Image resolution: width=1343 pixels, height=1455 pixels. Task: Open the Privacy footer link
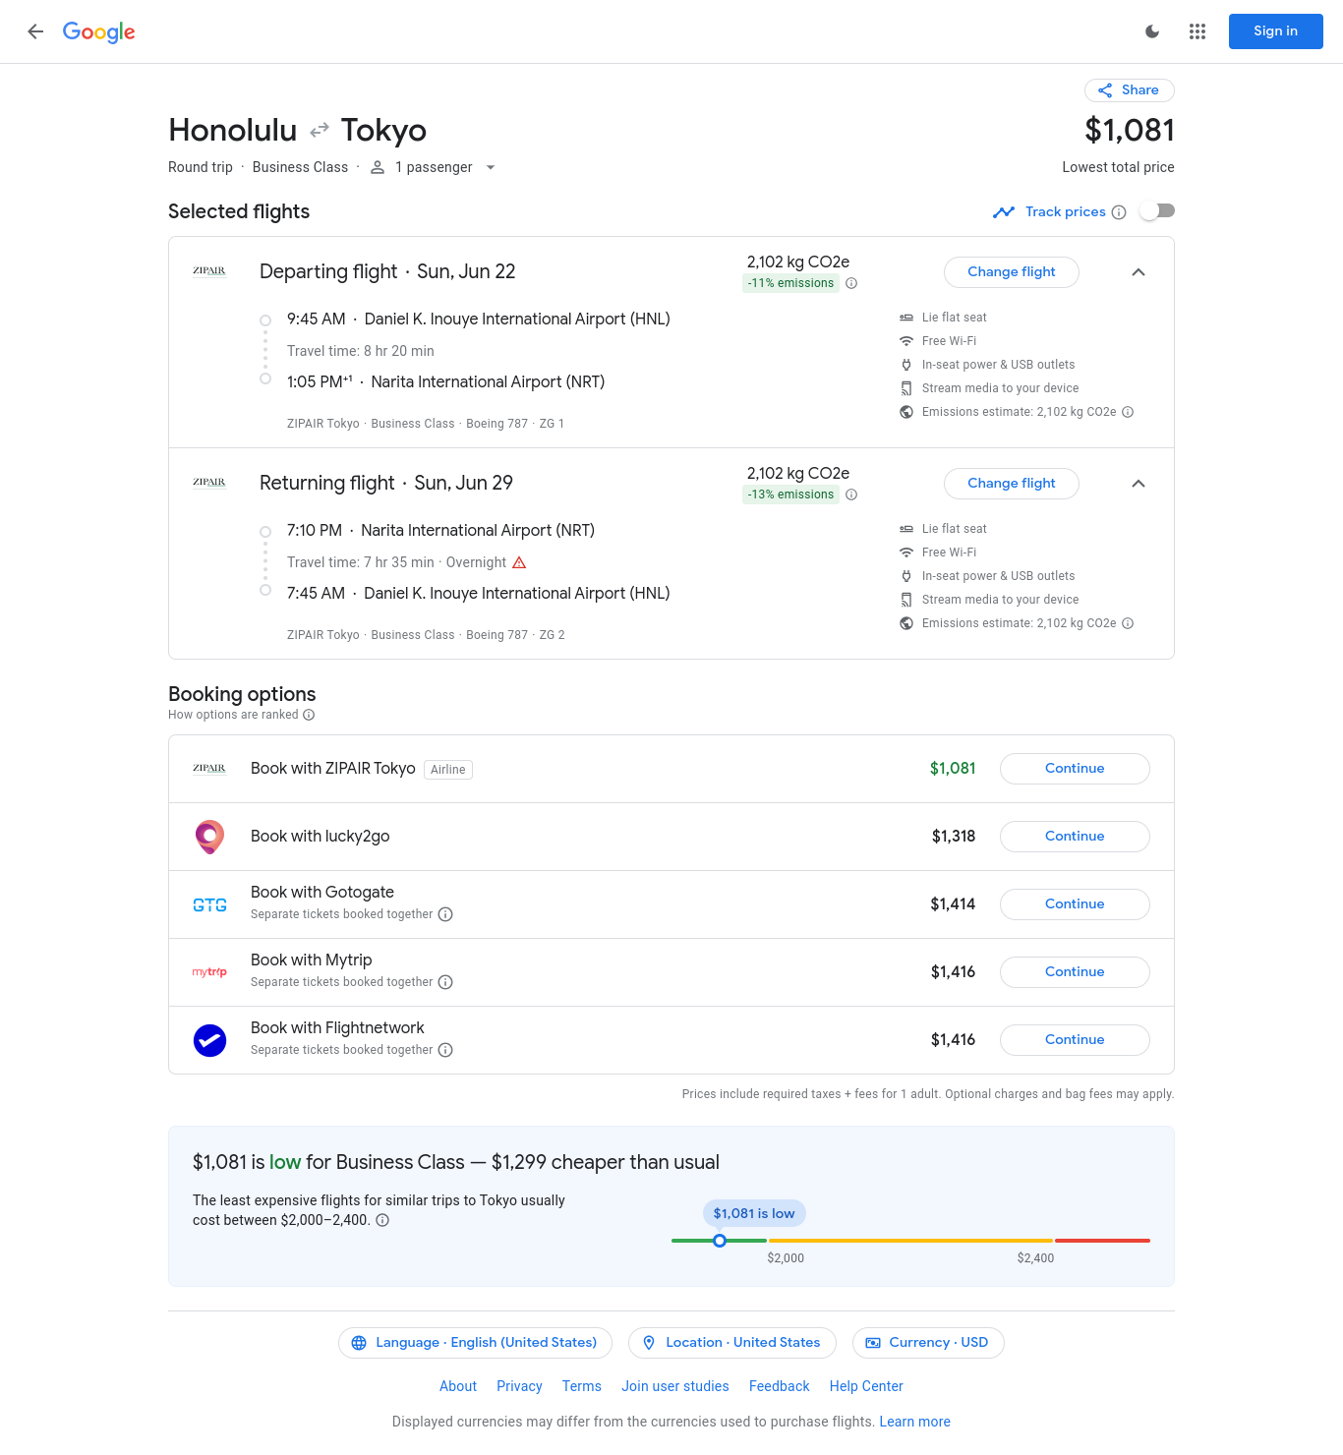tap(519, 1386)
